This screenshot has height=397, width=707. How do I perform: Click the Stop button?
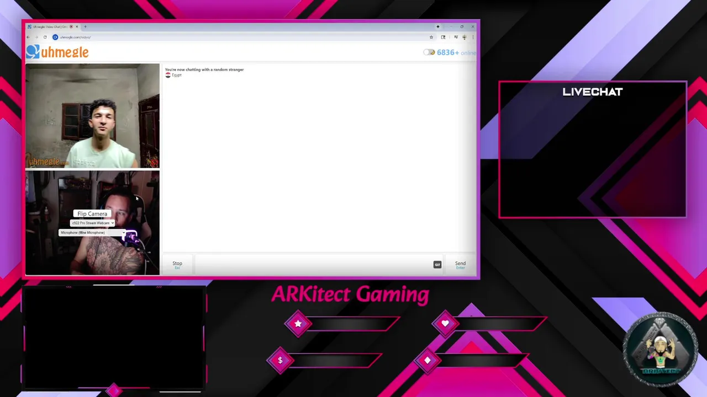pyautogui.click(x=177, y=264)
